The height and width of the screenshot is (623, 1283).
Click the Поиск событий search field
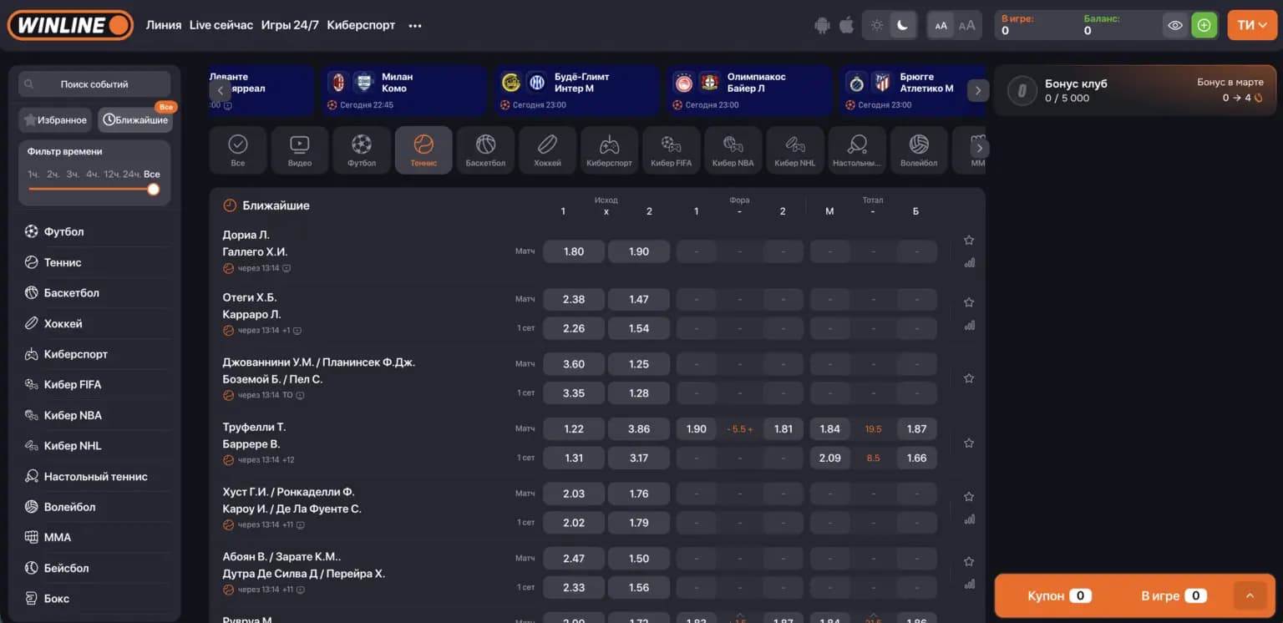[x=94, y=84]
